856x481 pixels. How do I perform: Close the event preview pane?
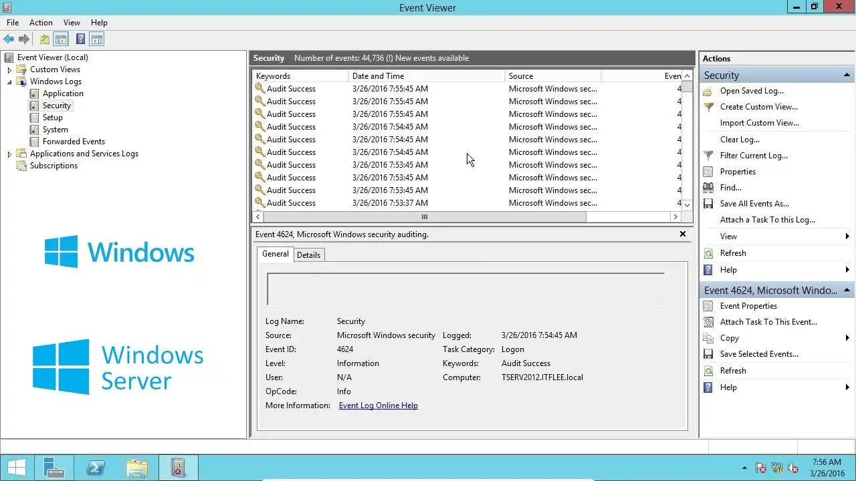(x=683, y=234)
